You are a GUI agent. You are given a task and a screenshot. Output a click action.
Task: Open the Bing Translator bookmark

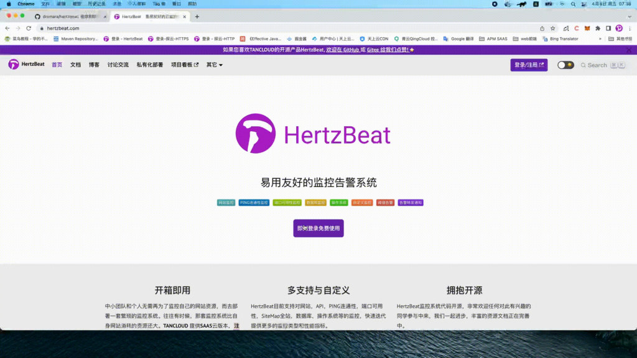point(560,39)
